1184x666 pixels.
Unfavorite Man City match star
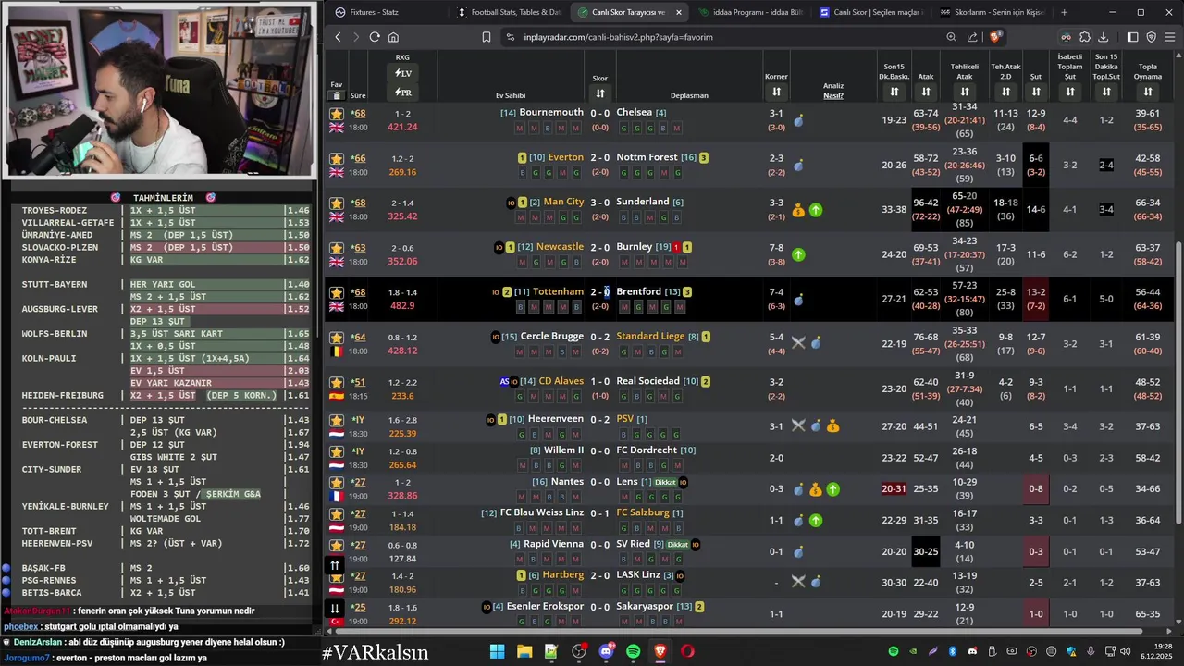pyautogui.click(x=337, y=203)
